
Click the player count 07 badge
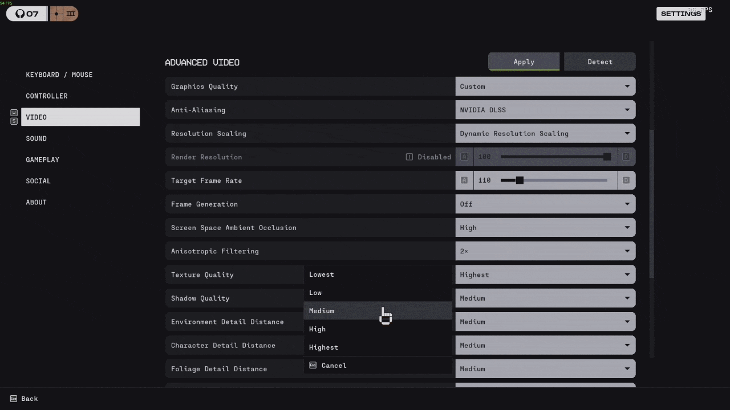[27, 14]
